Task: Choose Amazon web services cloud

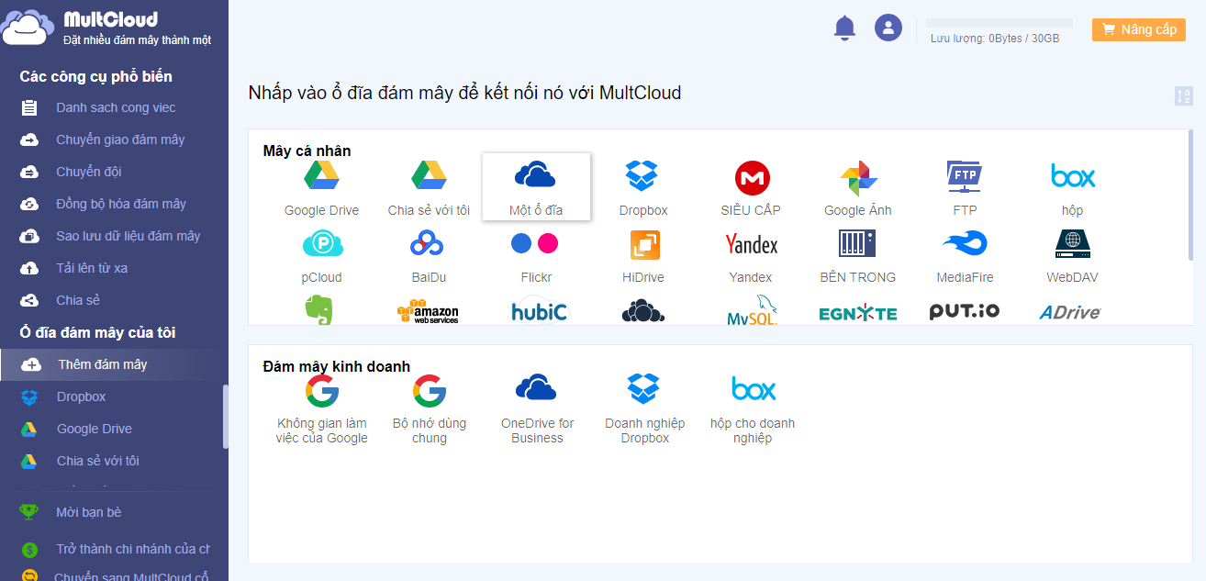Action: click(x=428, y=311)
